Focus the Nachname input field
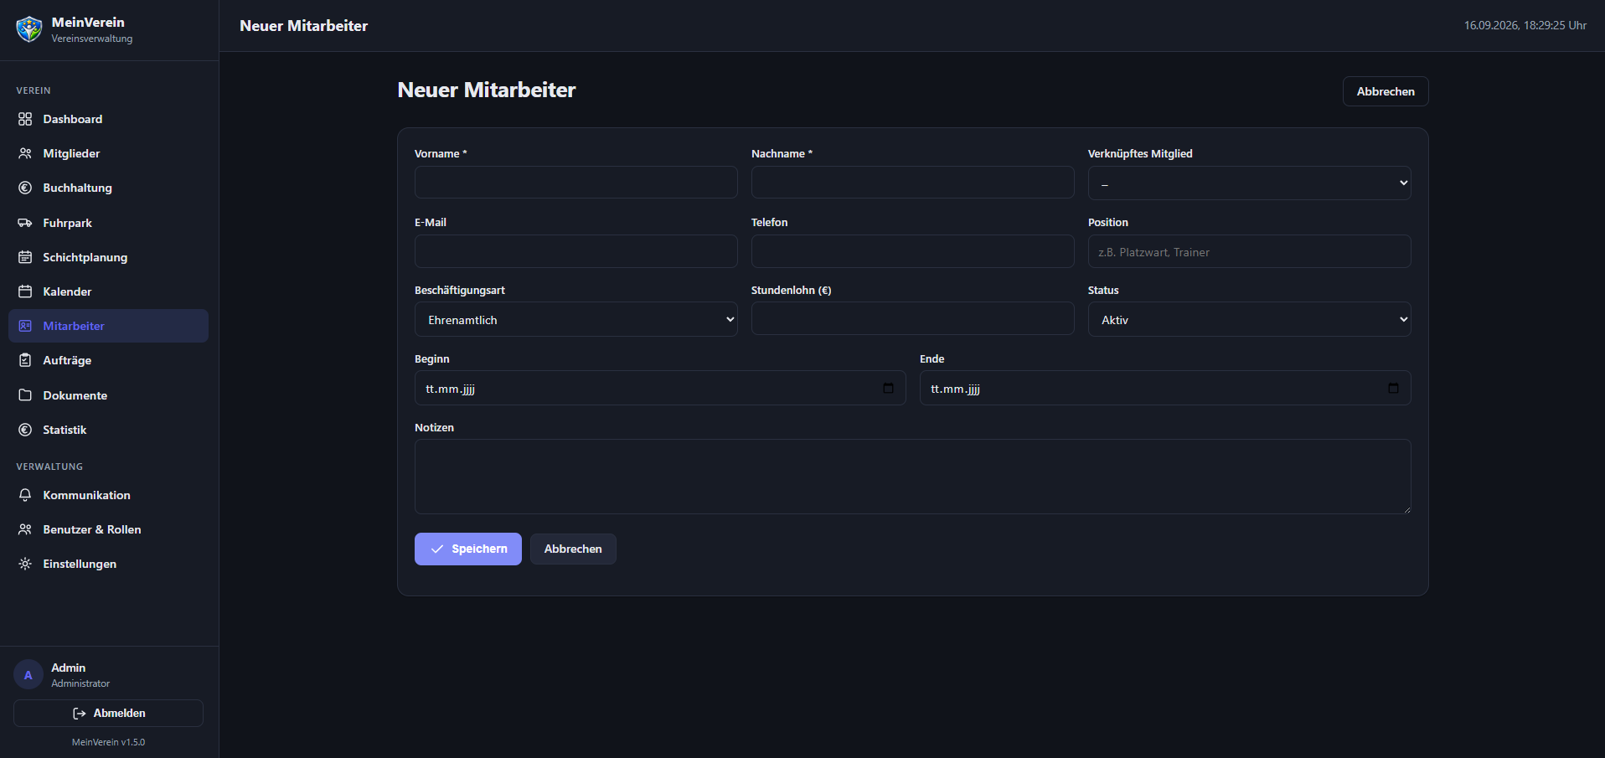 (912, 182)
